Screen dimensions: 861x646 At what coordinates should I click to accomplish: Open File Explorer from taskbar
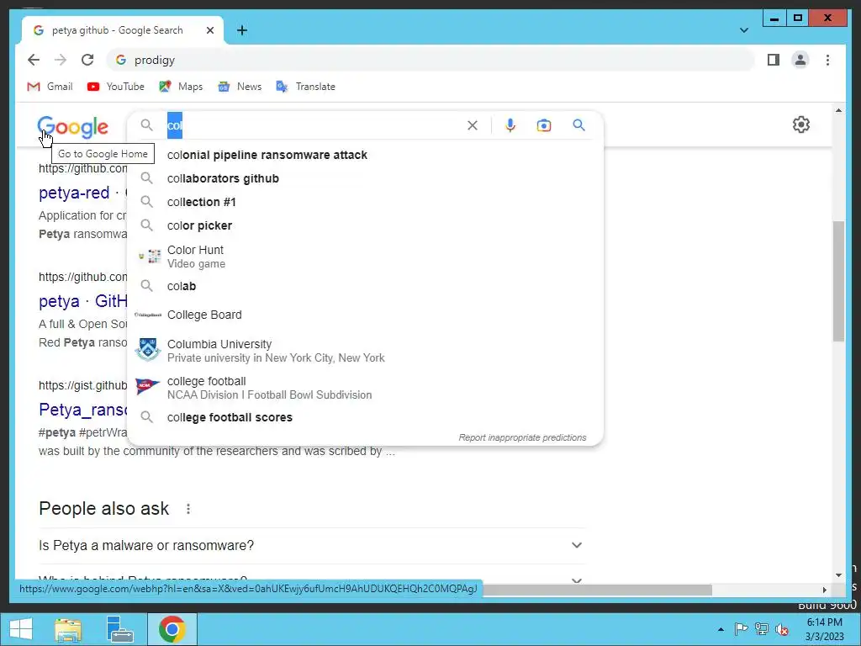pos(68,629)
